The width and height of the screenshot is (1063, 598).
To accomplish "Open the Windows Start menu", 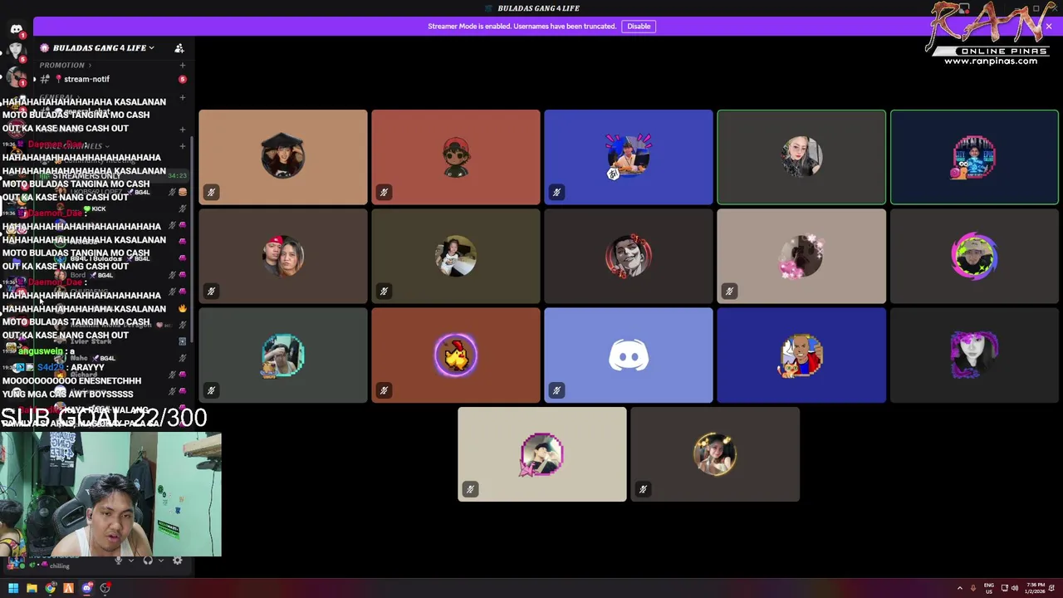I will [x=13, y=588].
